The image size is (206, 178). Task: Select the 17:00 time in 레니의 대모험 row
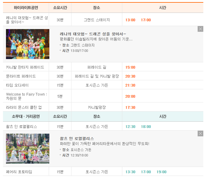146,20
